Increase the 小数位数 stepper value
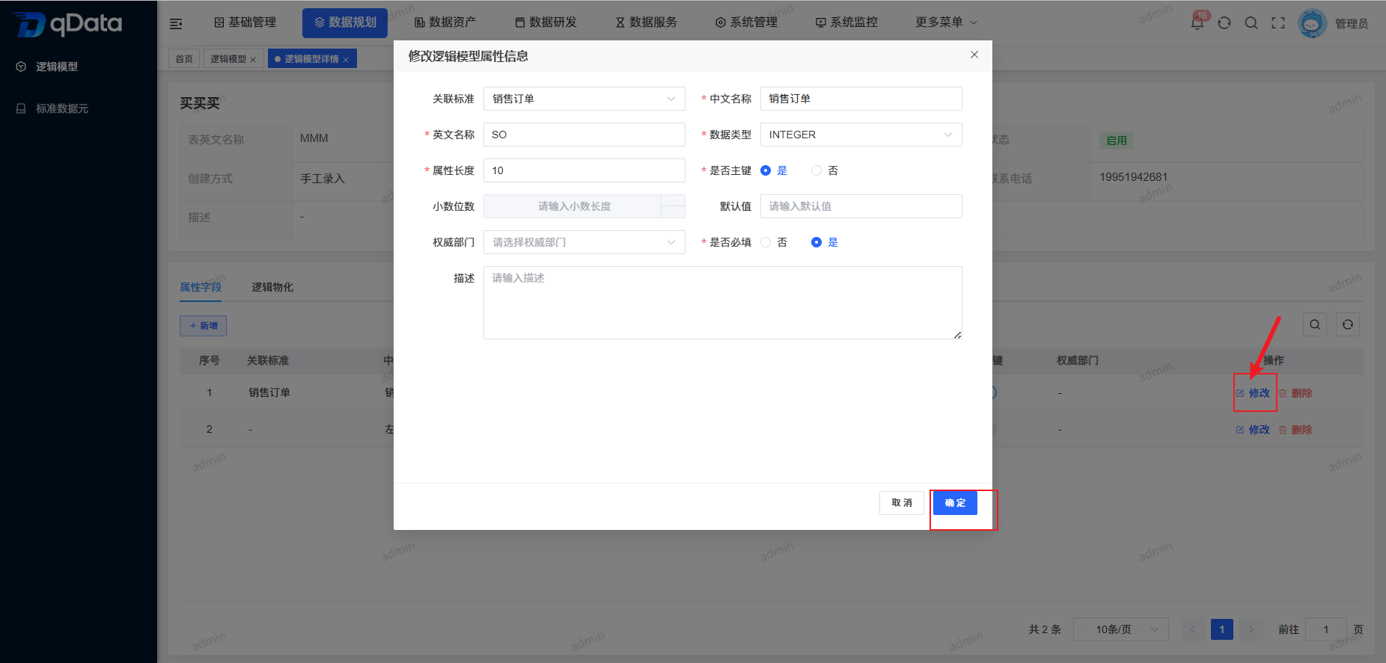1386x663 pixels. pos(673,200)
